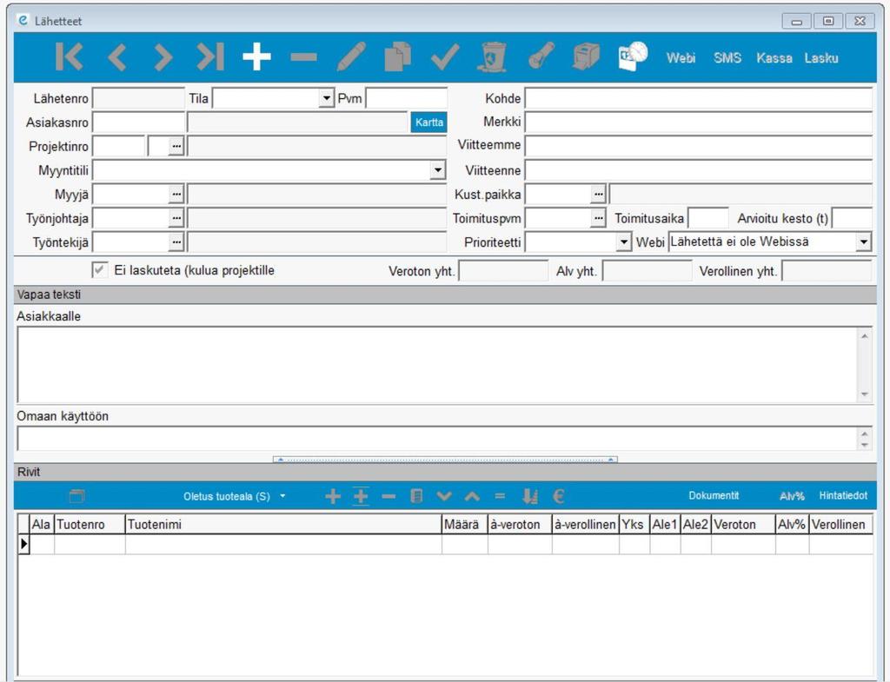Click the document list icon in Rivit toolbar

tap(416, 496)
